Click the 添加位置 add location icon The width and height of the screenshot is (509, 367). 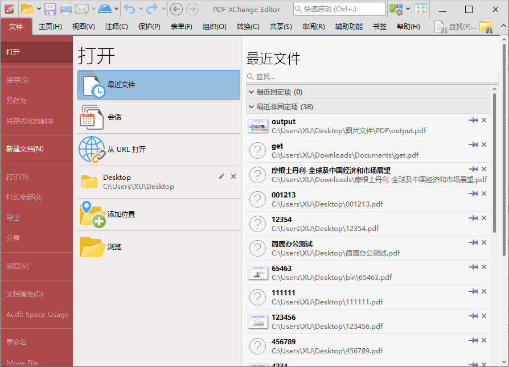point(91,215)
